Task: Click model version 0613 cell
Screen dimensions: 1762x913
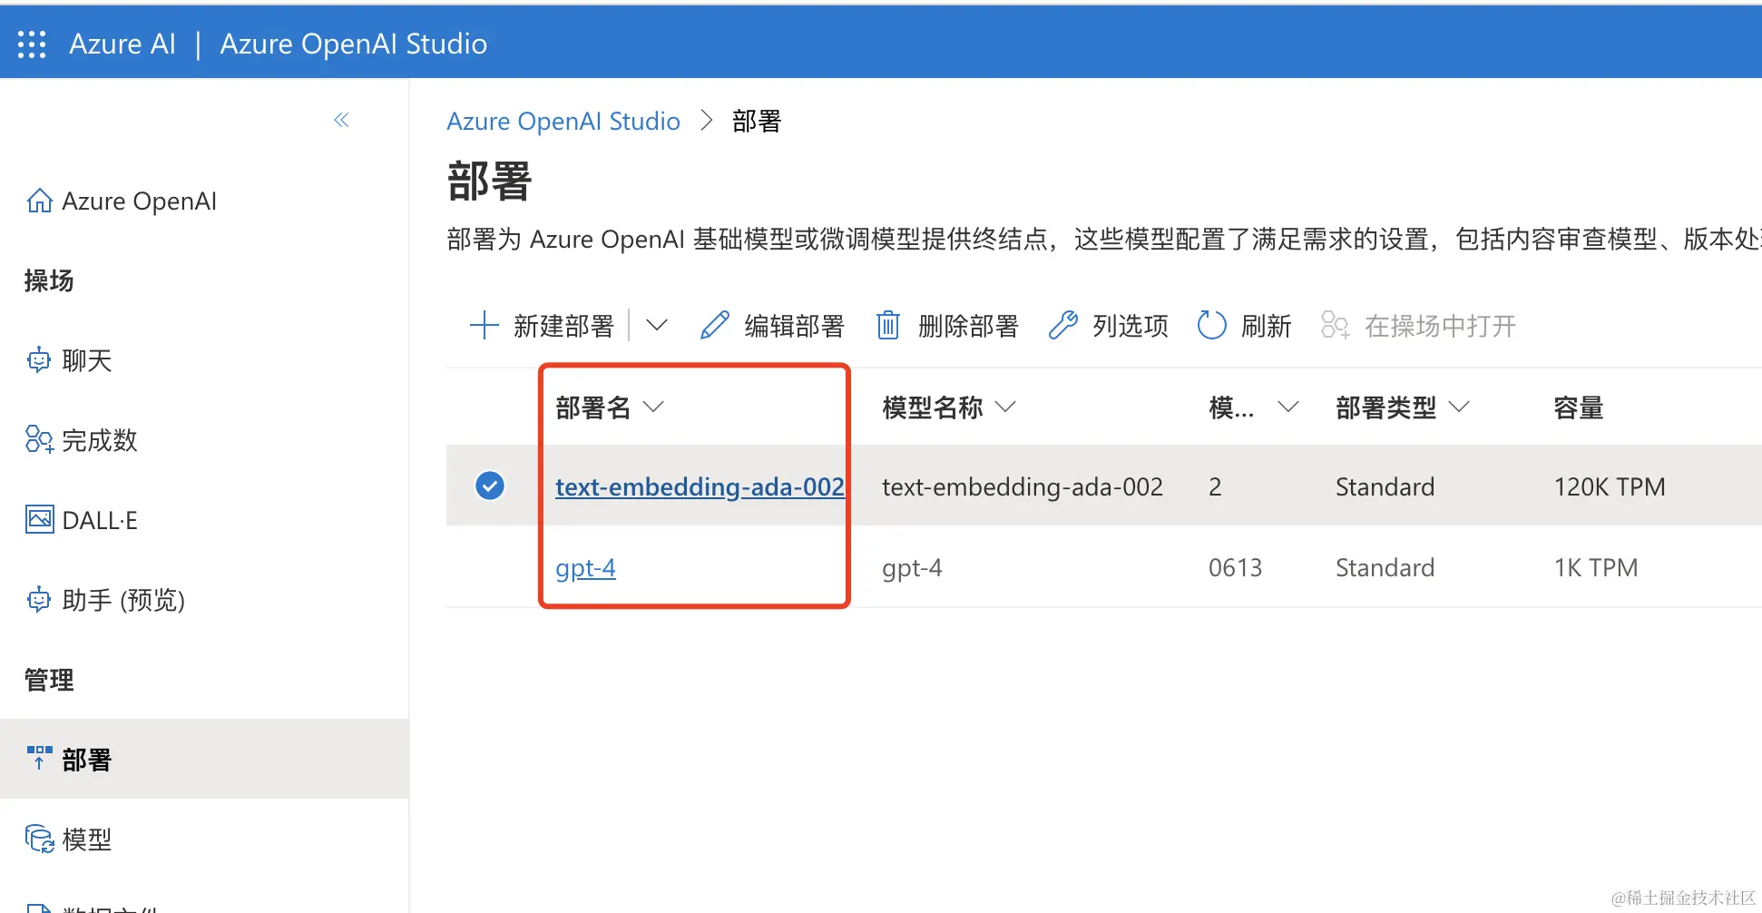Action: pyautogui.click(x=1236, y=567)
